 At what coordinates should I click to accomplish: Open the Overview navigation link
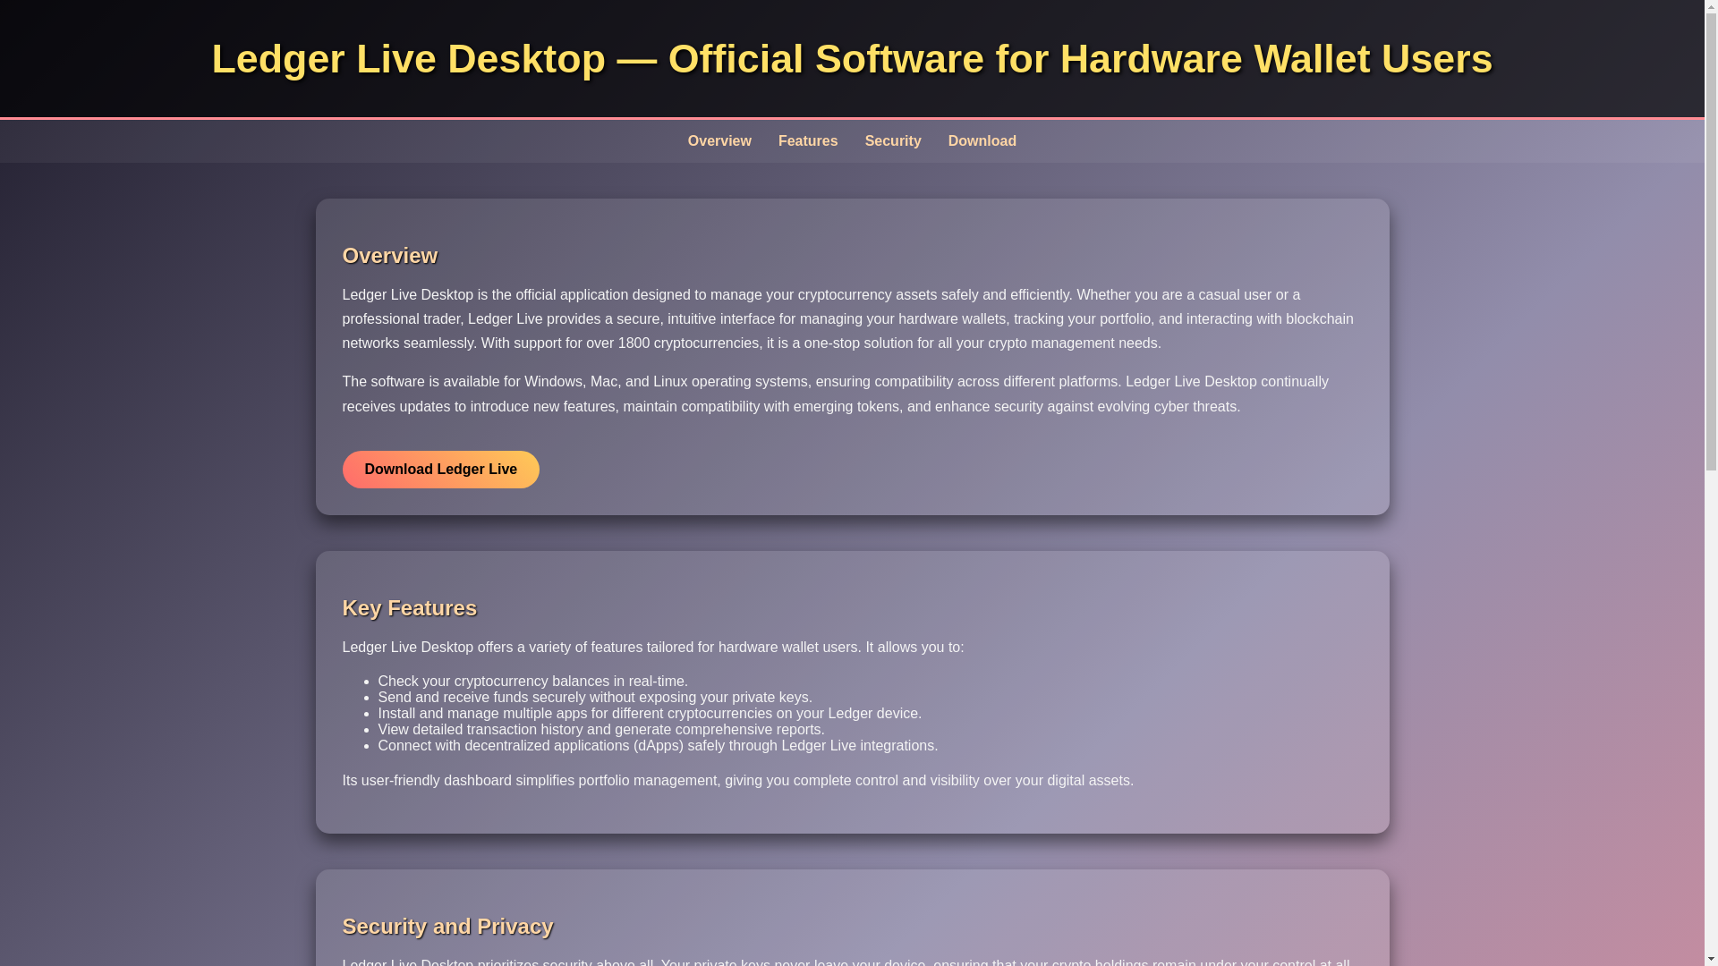pyautogui.click(x=719, y=141)
